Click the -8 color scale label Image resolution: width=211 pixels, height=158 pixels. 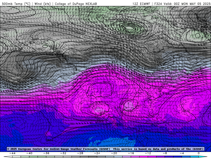point(165,153)
